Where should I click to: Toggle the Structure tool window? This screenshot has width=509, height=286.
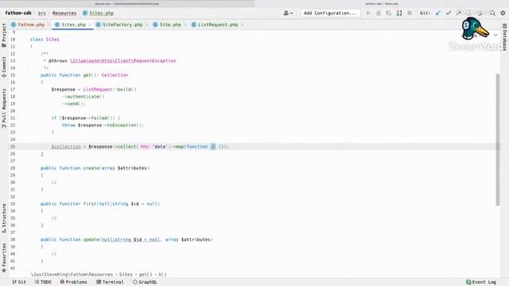click(x=4, y=218)
